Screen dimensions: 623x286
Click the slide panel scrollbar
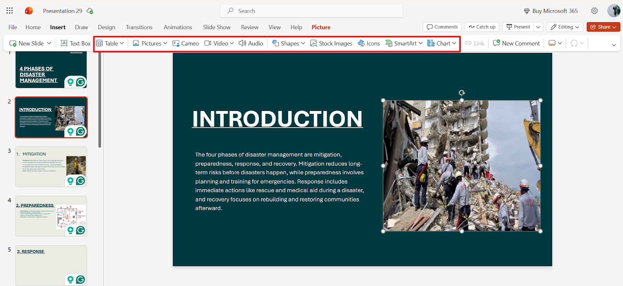click(x=100, y=100)
